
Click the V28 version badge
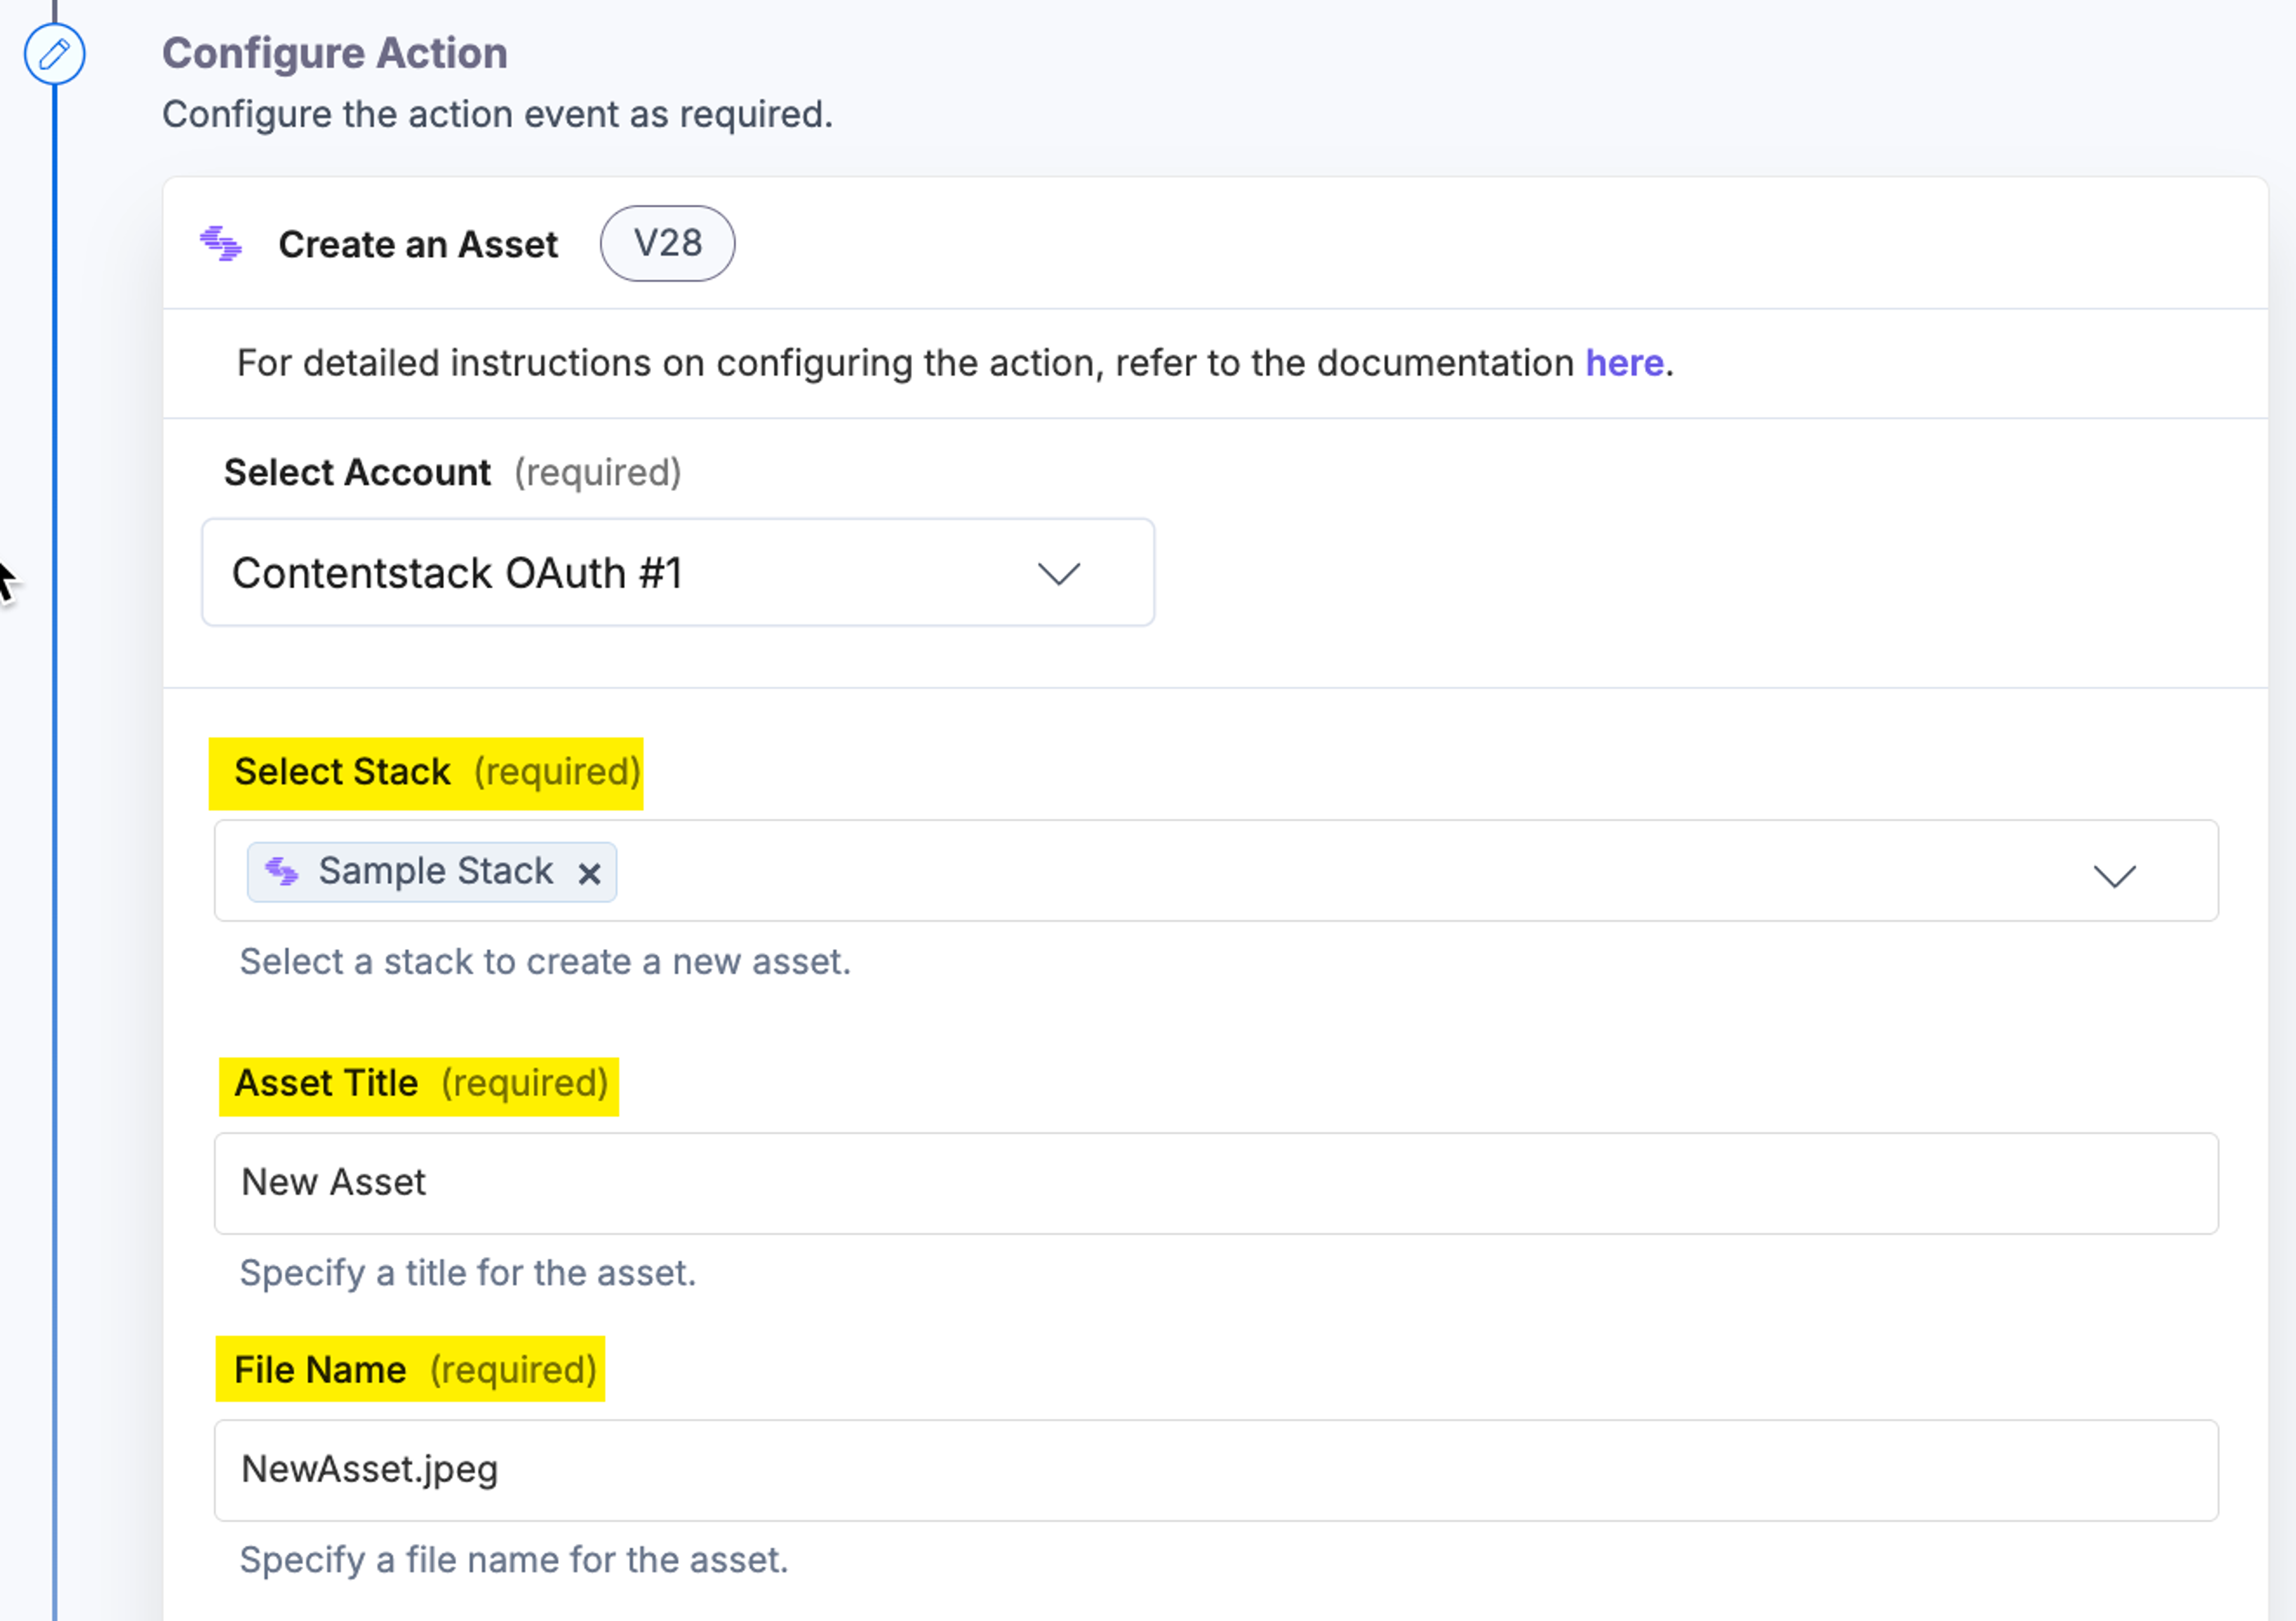(x=667, y=243)
